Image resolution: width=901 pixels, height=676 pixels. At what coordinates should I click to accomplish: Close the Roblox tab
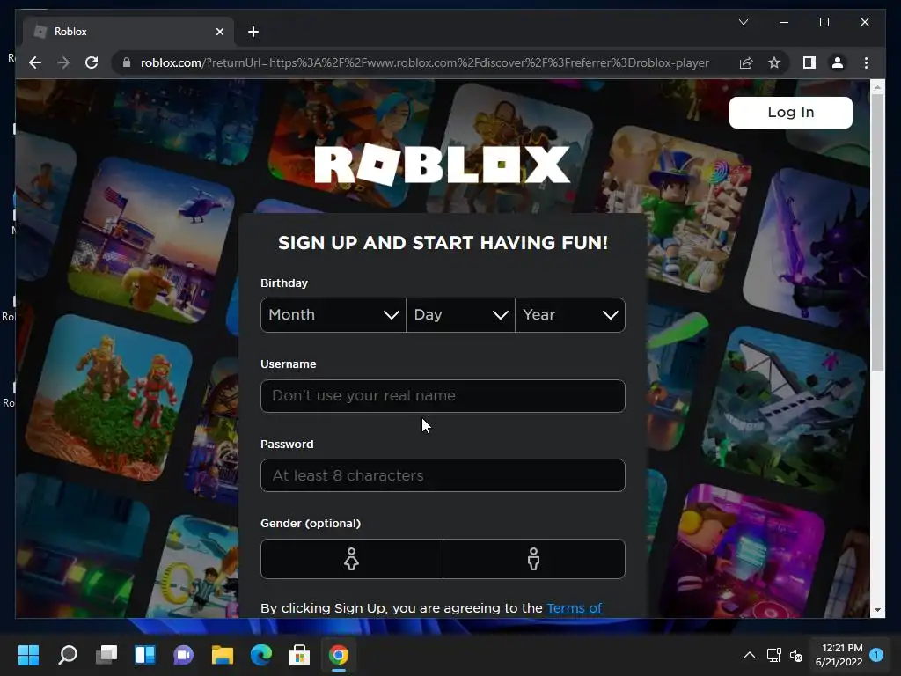point(219,32)
